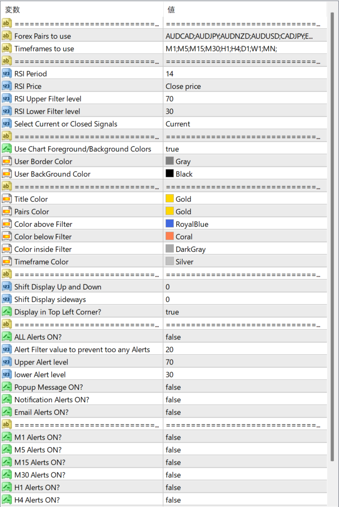Viewport: 339px width, 507px height.
Task: Click the color icon beside User BackGround Color
Action: pyautogui.click(x=7, y=174)
